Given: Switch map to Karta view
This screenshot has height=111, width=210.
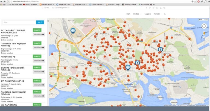Looking at the screenshot, I should pos(201,20).
